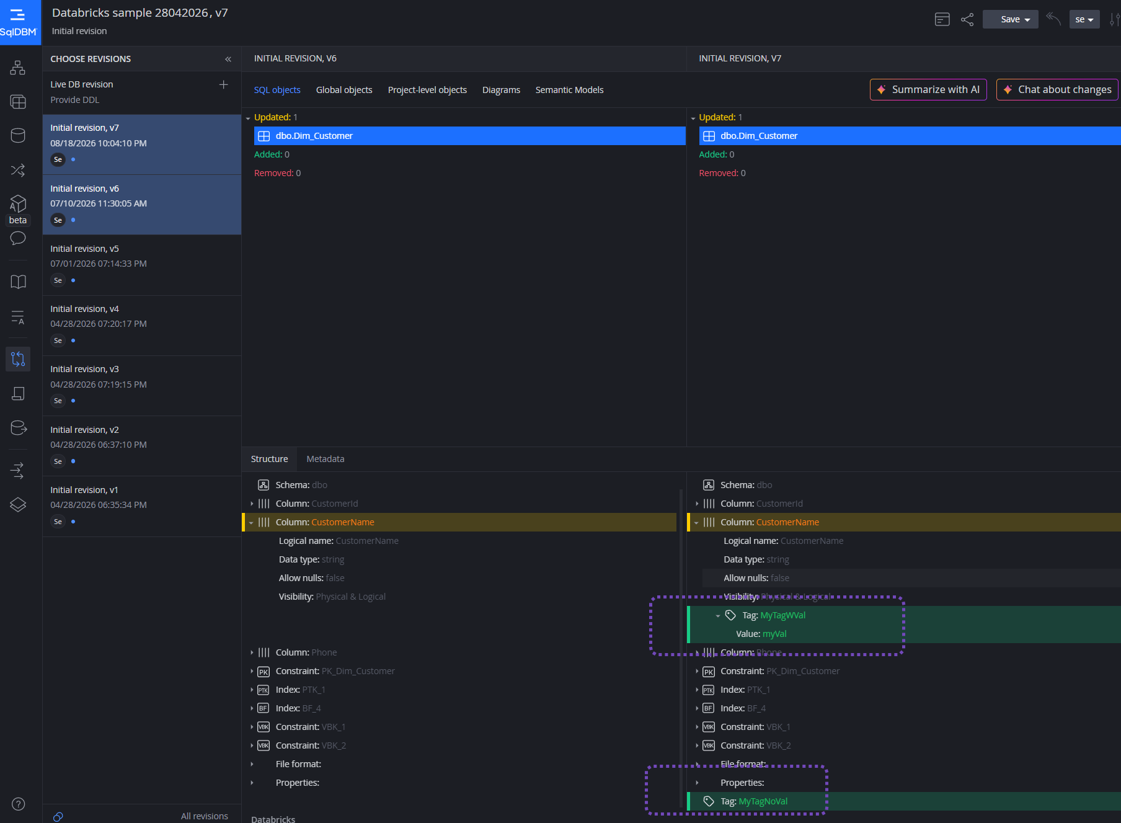Select Initial revision, v3 in the list
The image size is (1121, 823).
click(x=142, y=386)
